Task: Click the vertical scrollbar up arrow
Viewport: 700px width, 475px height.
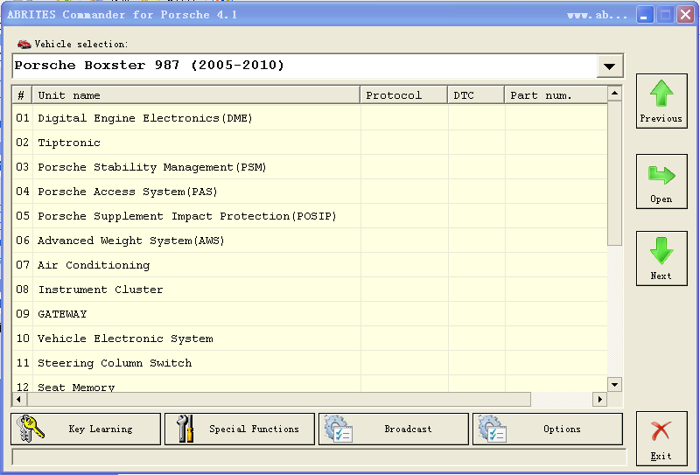Action: click(x=615, y=93)
